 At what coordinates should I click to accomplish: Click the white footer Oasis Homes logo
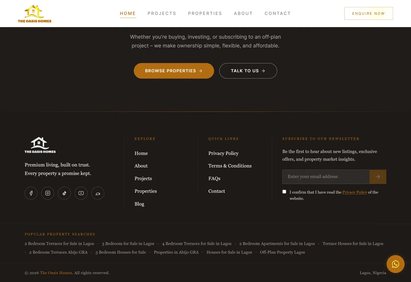(40, 145)
